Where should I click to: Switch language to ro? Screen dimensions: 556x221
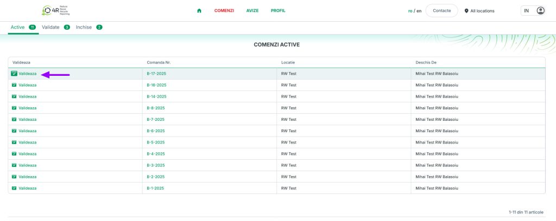[410, 11]
